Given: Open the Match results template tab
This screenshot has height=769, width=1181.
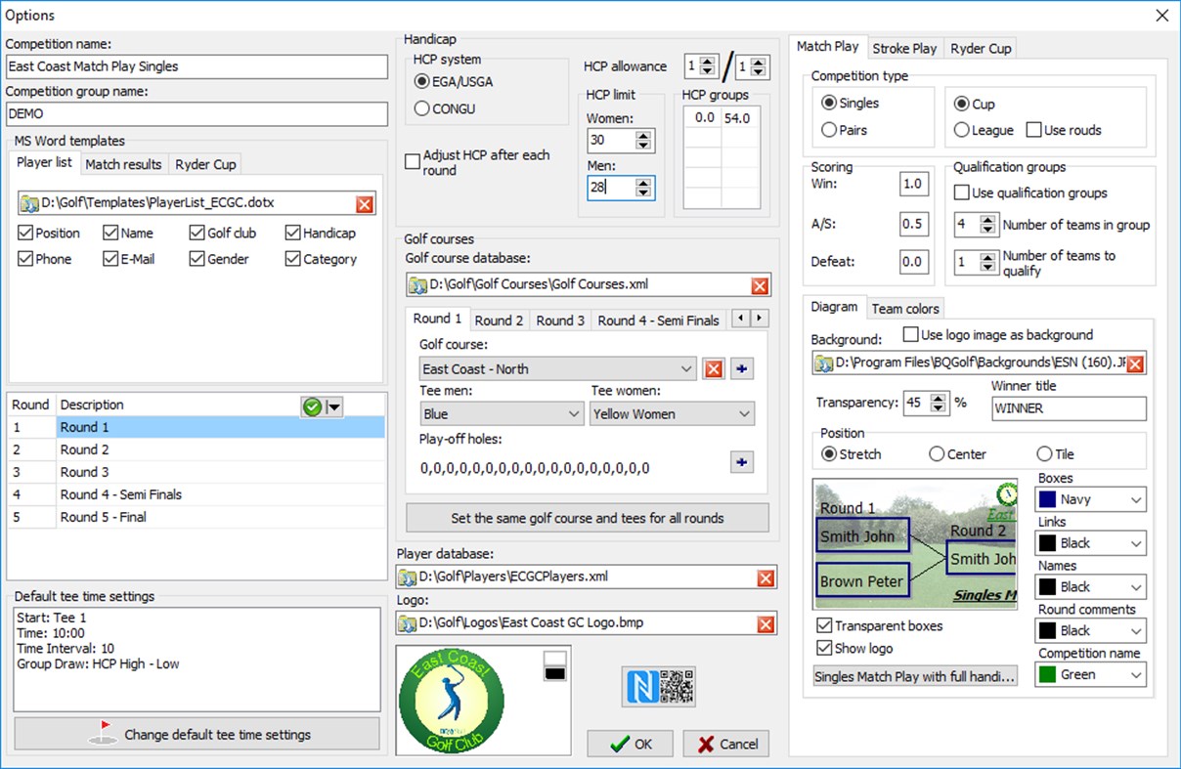Looking at the screenshot, I should tap(123, 164).
